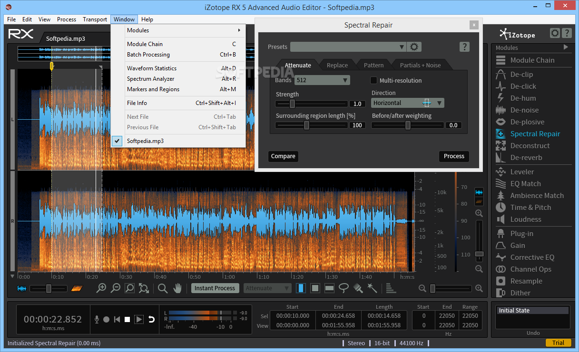This screenshot has width=579, height=352.
Task: Select the magic wand tool
Action: tap(372, 288)
